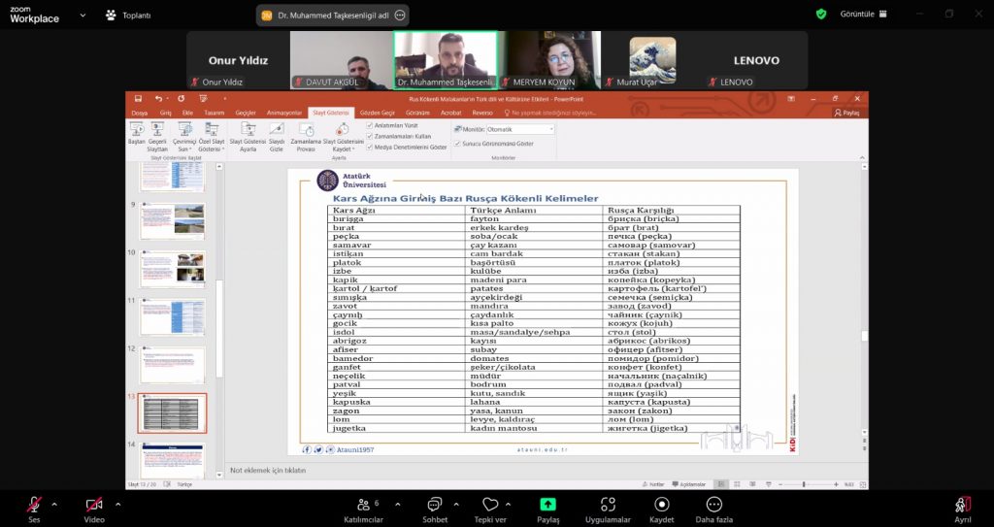Zoom in with plus icon
Viewport: 994px width, 527px height.
836,484
